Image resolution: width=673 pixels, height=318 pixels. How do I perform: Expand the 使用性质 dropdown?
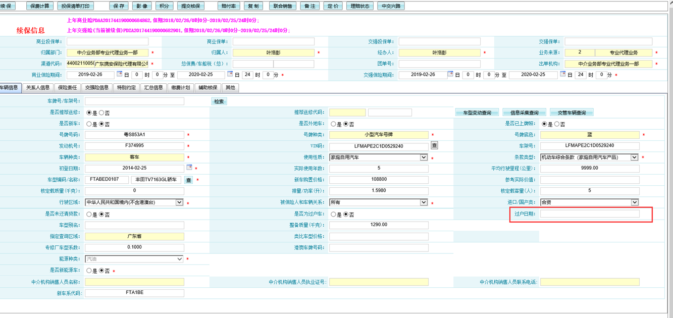tap(424, 157)
